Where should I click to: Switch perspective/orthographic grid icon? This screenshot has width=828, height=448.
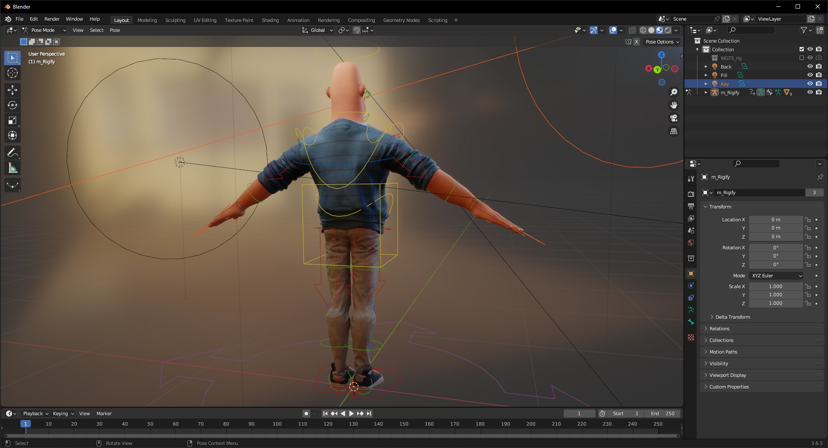pos(674,131)
